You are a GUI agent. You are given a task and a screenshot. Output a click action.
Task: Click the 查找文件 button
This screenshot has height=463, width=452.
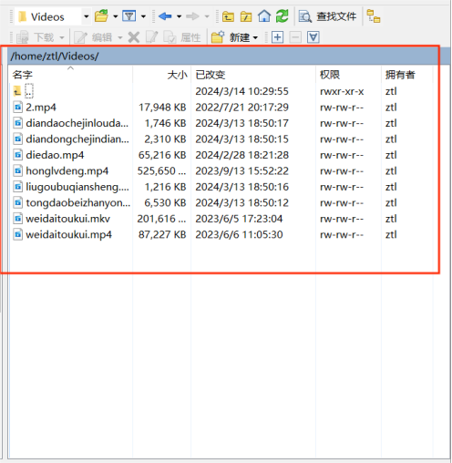tap(327, 16)
